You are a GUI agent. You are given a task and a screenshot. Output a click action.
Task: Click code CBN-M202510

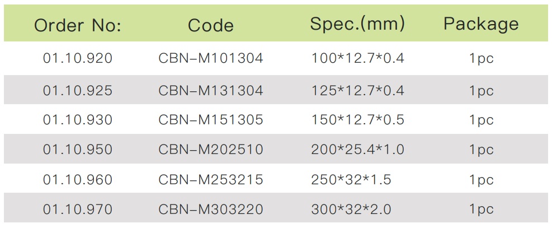point(210,150)
